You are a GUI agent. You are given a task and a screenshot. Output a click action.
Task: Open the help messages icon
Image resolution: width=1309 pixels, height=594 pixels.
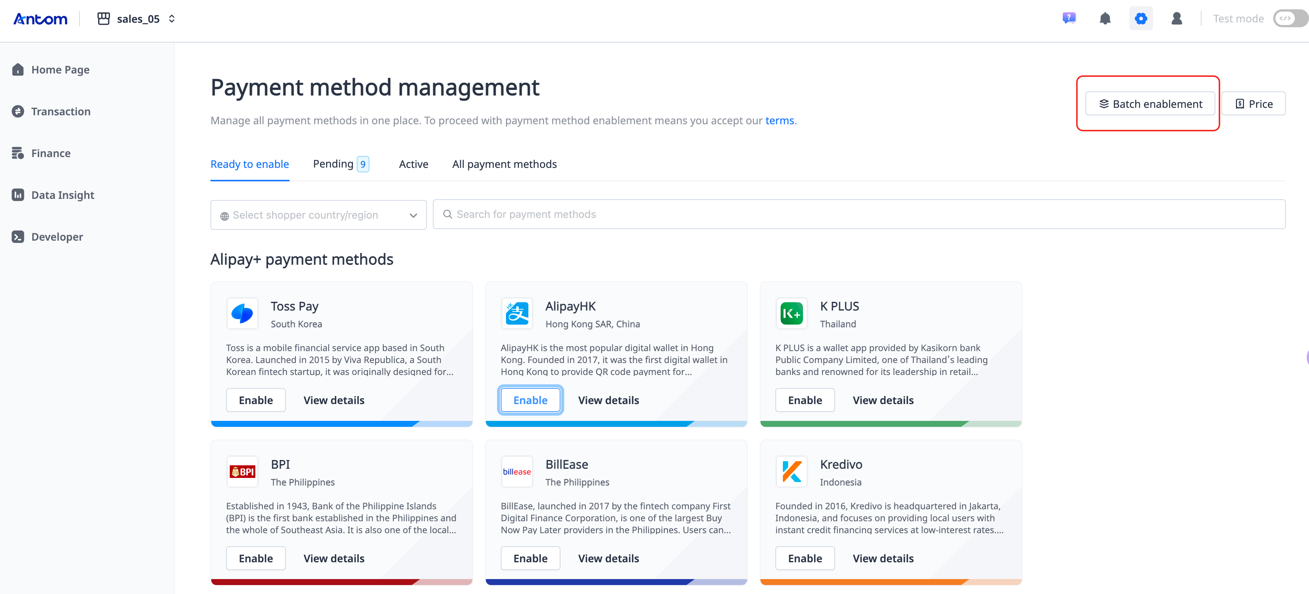pyautogui.click(x=1069, y=18)
